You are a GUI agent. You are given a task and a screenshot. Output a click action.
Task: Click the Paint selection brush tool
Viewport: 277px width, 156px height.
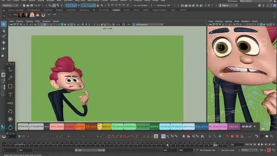(3, 36)
